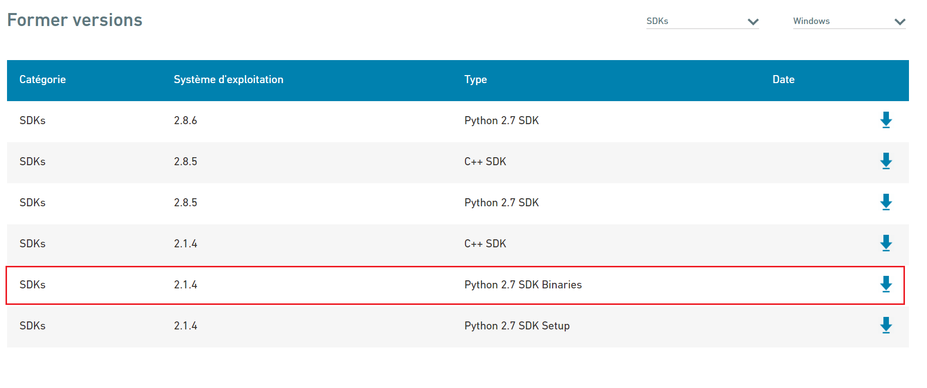Select the Type column header

pyautogui.click(x=476, y=80)
